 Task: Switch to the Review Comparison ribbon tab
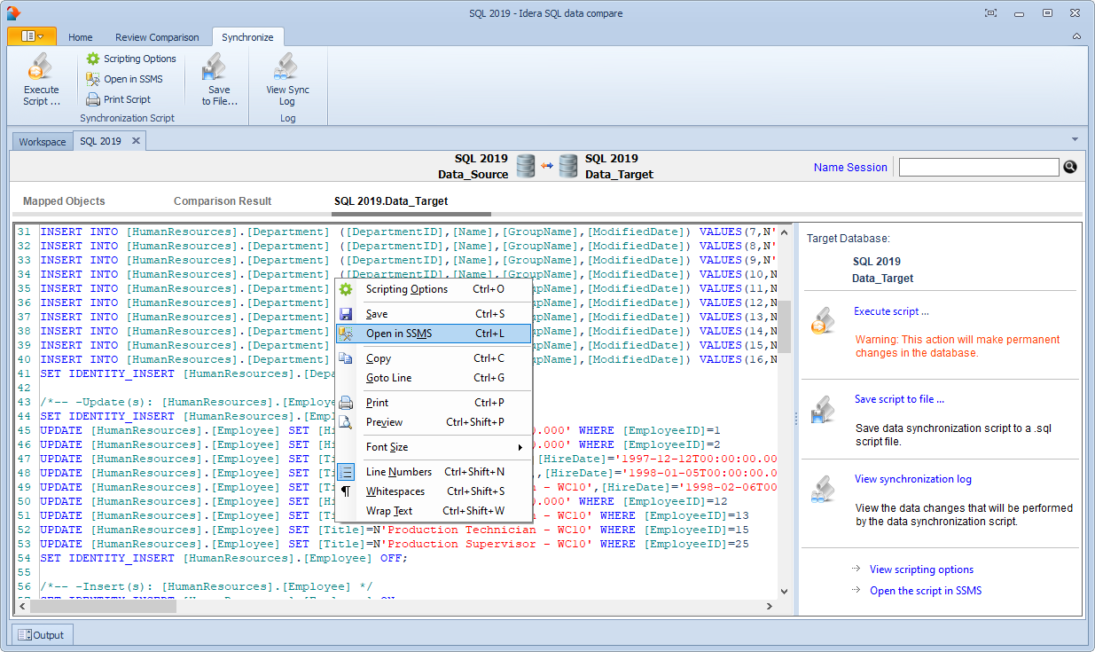[x=157, y=37]
